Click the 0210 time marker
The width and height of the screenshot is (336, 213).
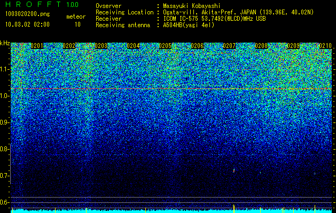(x=325, y=46)
